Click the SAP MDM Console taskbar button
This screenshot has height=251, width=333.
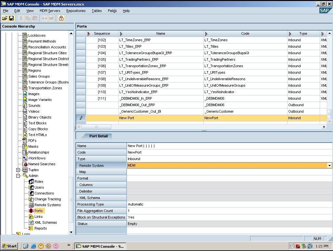tap(100, 246)
